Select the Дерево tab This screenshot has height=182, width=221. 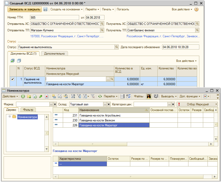click(11, 110)
